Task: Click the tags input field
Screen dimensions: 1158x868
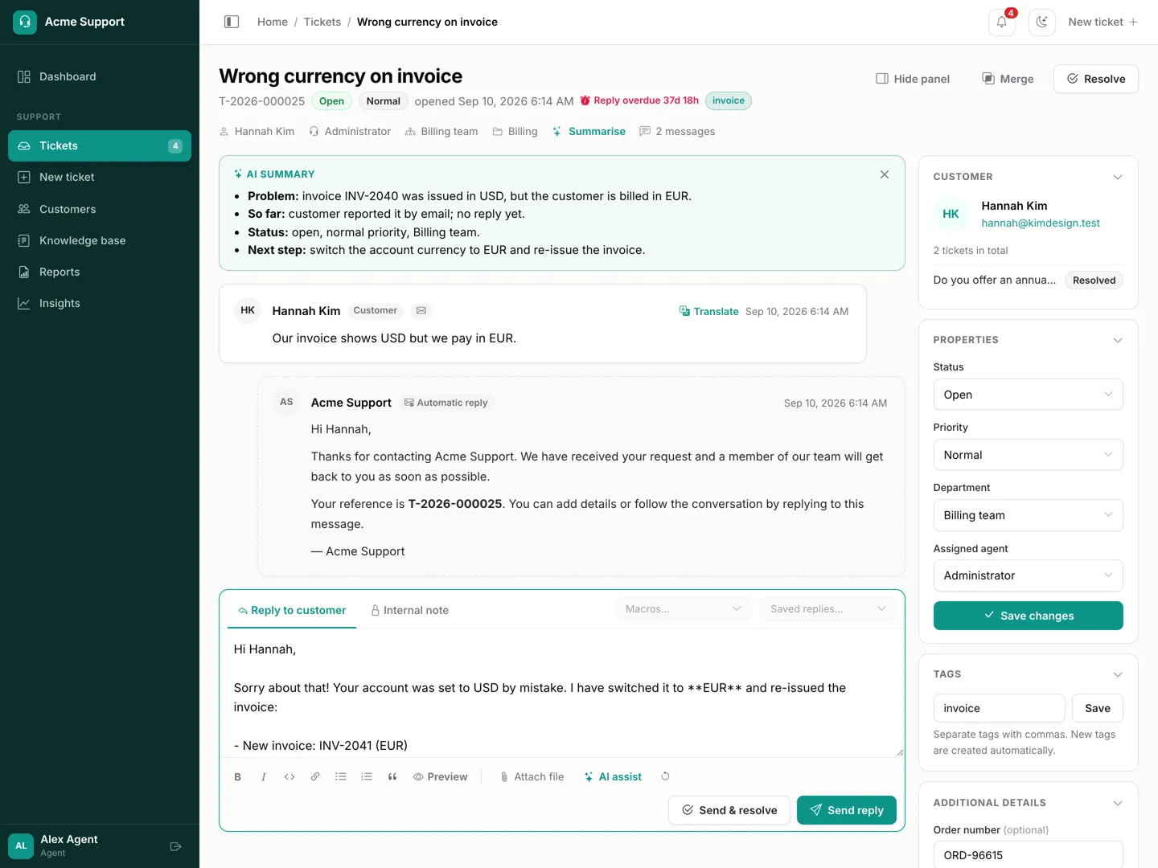Action: click(x=999, y=708)
